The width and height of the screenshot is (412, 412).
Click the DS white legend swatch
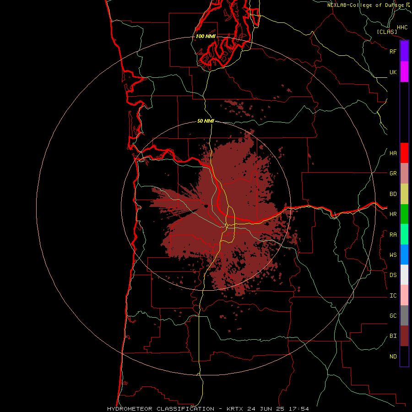coord(404,275)
